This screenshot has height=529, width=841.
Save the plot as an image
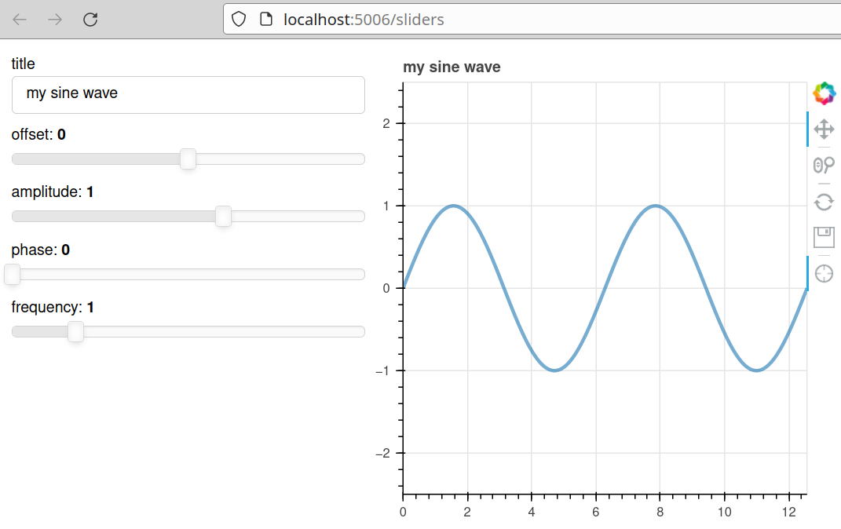coord(824,237)
